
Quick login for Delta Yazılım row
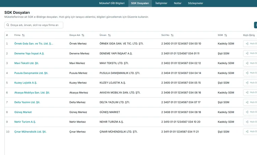[250, 102]
